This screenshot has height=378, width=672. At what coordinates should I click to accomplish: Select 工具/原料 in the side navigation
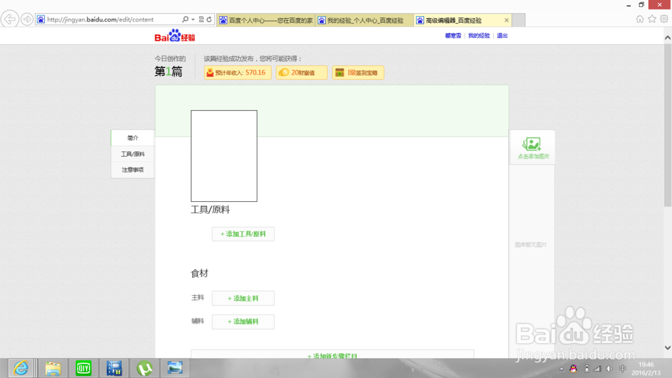click(132, 154)
